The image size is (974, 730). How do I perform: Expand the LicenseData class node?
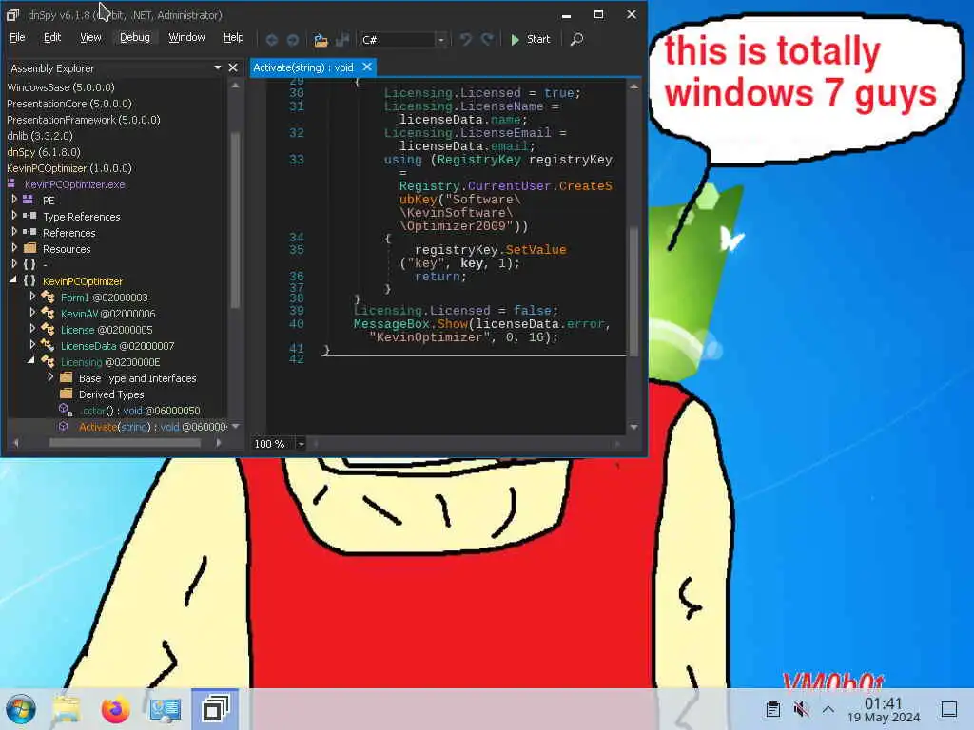click(32, 344)
